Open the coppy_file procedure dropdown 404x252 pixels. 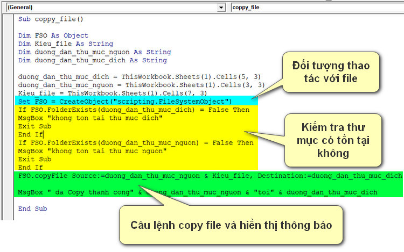317,8
